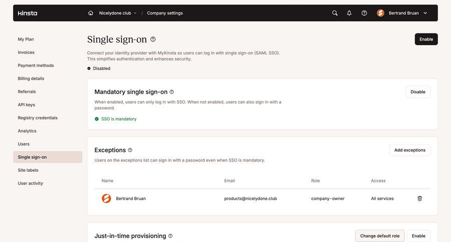Click Add exceptions button
The image size is (451, 242).
tap(409, 150)
